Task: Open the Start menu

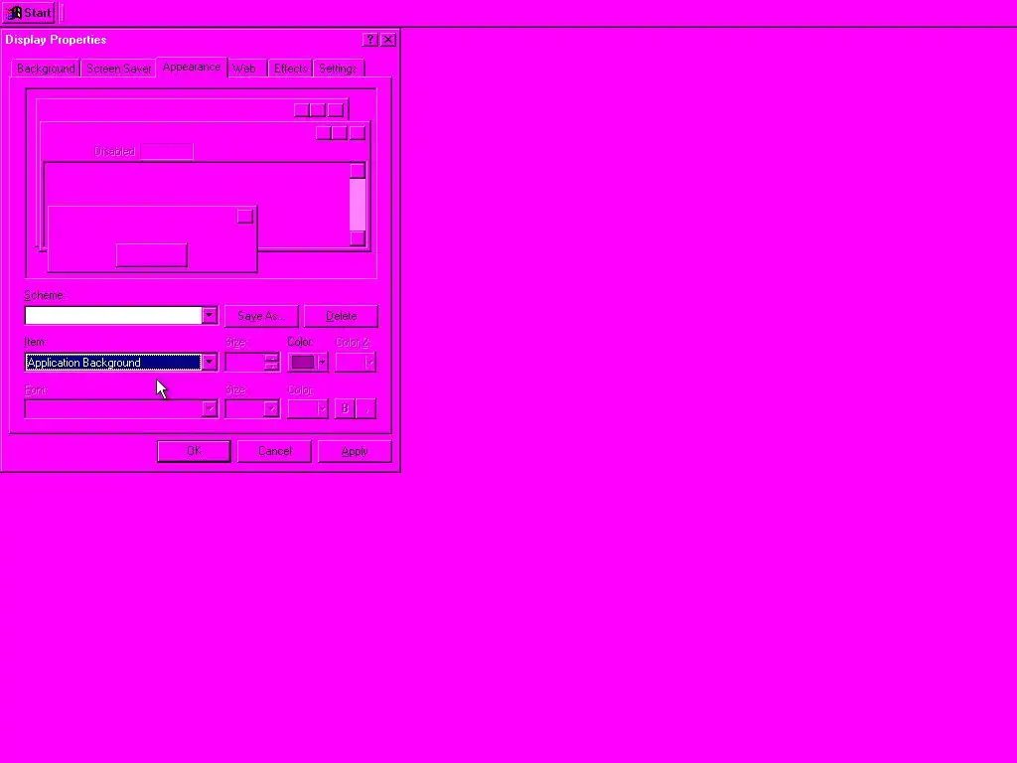Action: (29, 13)
